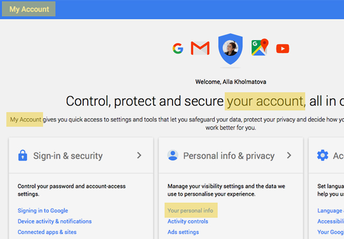Image resolution: width=344 pixels, height=239 pixels.
Task: Click the Google G logo icon
Action: [178, 49]
